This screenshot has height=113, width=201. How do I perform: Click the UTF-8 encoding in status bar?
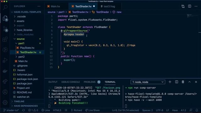click(x=160, y=110)
